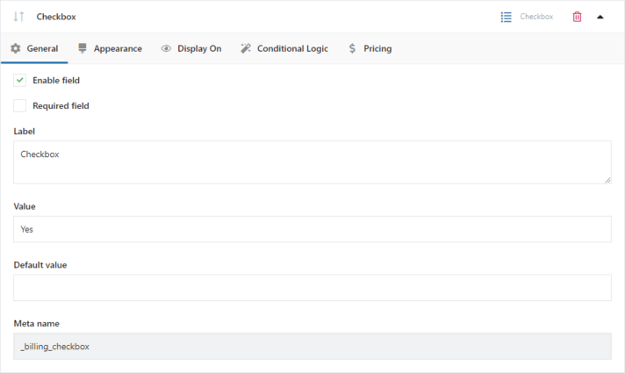The width and height of the screenshot is (625, 373).
Task: Focus the empty Default value field
Action: [x=312, y=287]
